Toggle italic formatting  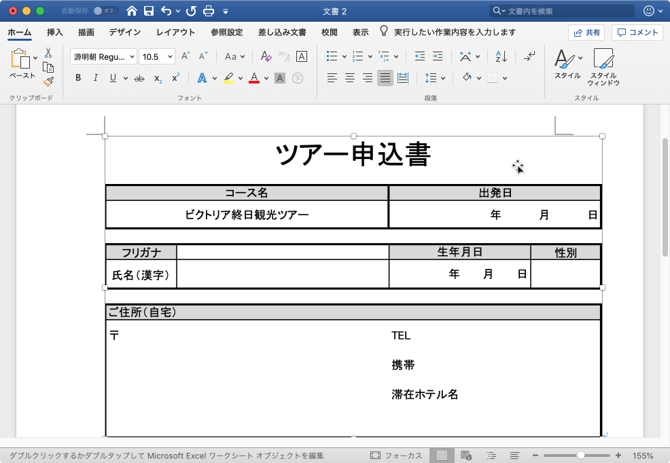(x=95, y=77)
